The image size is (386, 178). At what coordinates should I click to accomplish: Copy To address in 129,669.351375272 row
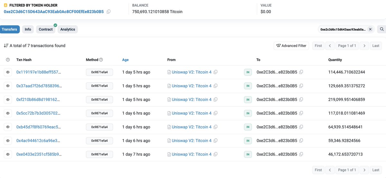[301, 86]
